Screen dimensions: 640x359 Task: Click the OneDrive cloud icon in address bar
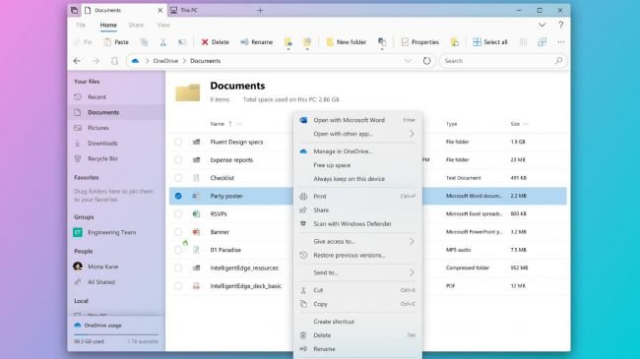[x=135, y=61]
